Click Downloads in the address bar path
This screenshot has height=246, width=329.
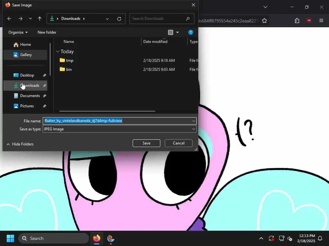pos(71,19)
